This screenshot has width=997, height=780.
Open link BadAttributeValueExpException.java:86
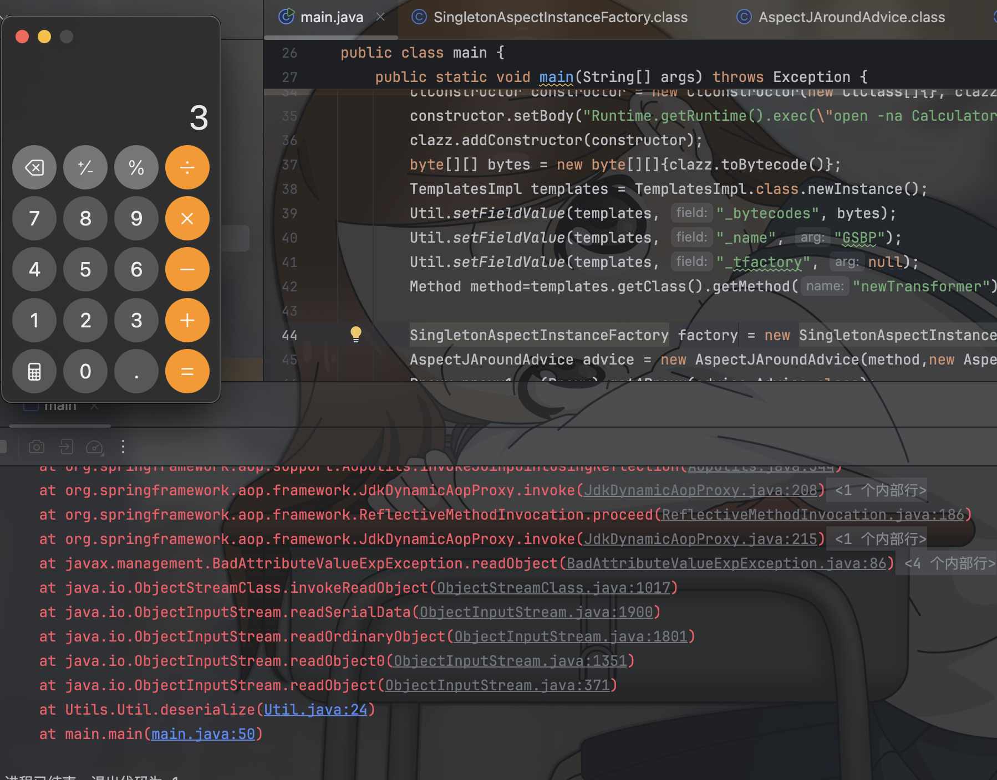tap(726, 563)
